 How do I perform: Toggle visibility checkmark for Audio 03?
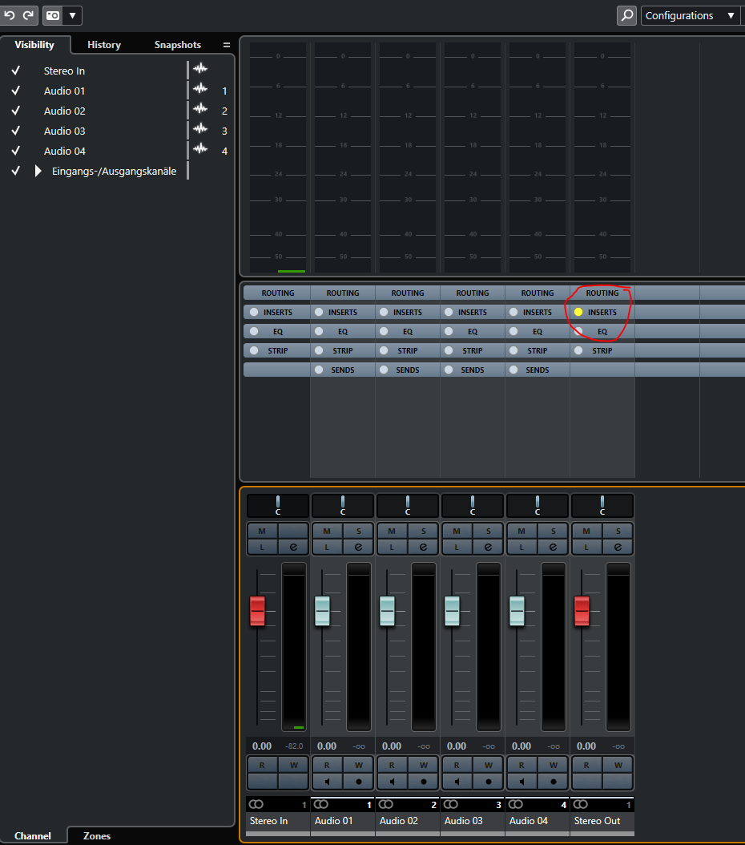point(15,131)
